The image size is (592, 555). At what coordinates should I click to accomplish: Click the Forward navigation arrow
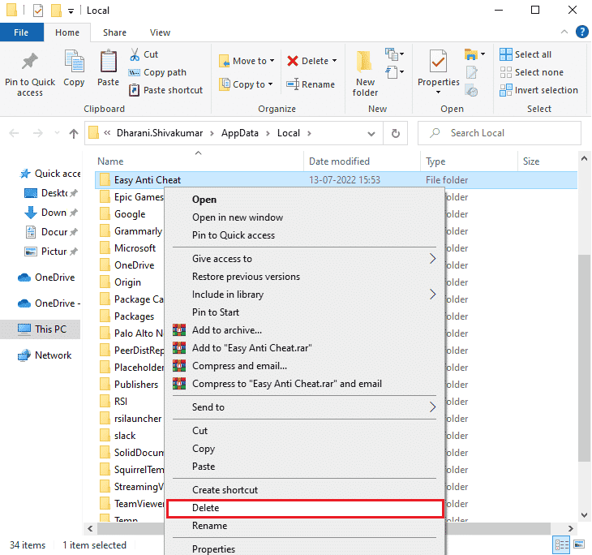click(x=38, y=133)
